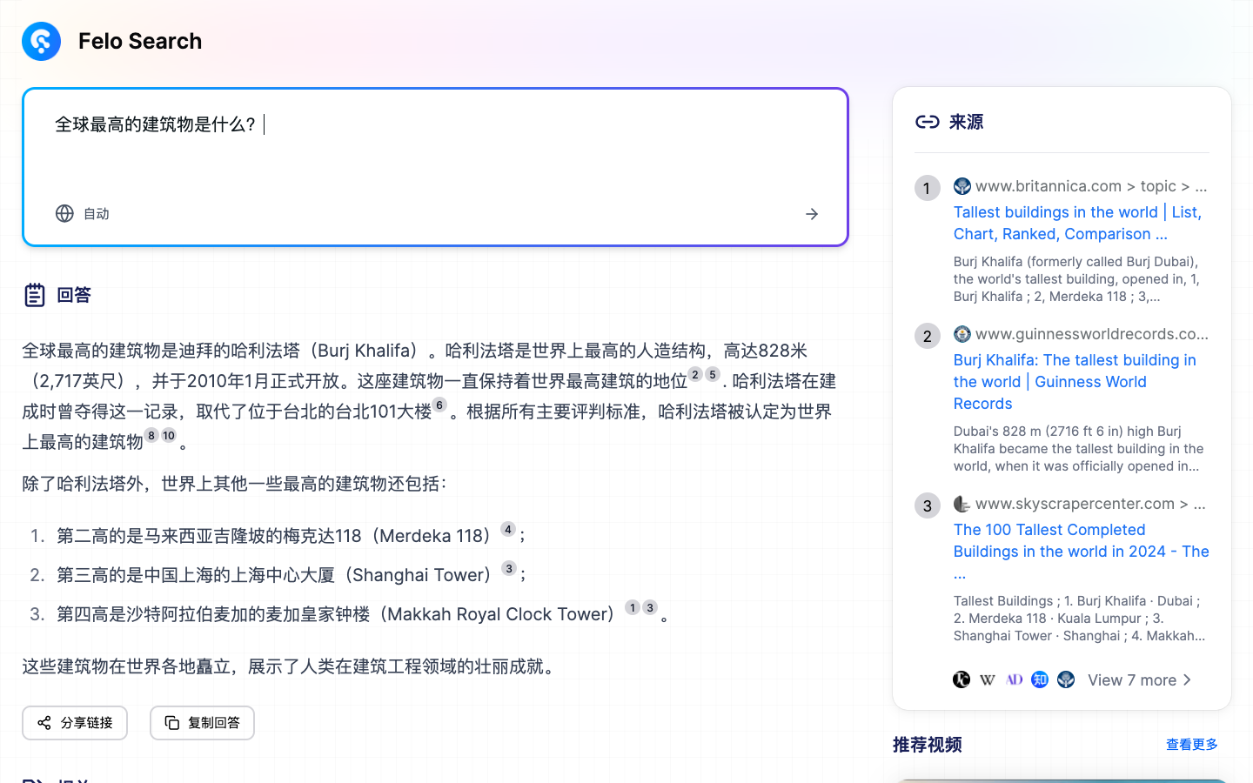Click the copy icon on 复制回答 button

click(172, 722)
